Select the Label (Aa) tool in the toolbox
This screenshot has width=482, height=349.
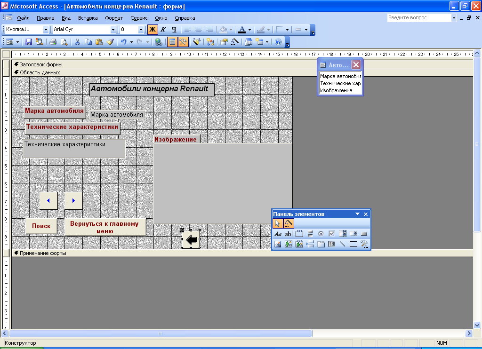[x=278, y=234]
